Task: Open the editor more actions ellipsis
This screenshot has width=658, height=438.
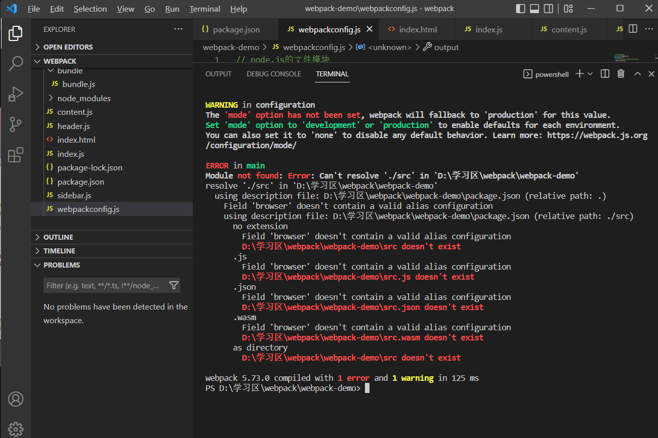Action: pos(649,29)
